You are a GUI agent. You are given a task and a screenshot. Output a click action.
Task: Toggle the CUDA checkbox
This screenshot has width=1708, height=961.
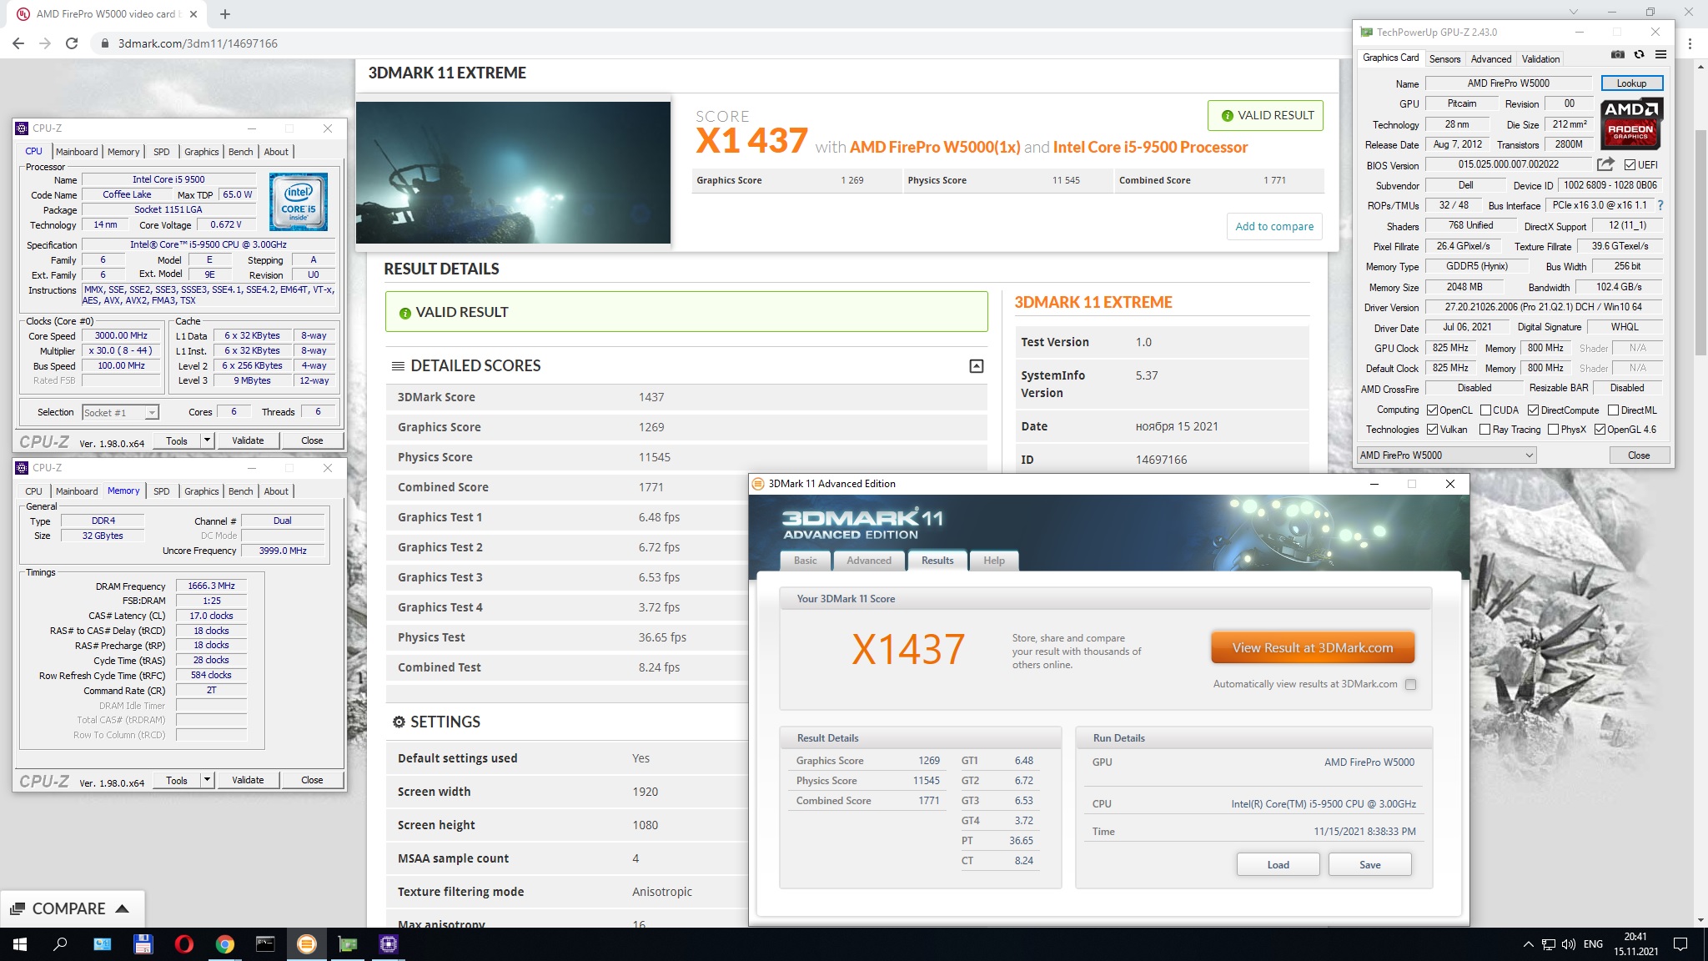pos(1485,410)
